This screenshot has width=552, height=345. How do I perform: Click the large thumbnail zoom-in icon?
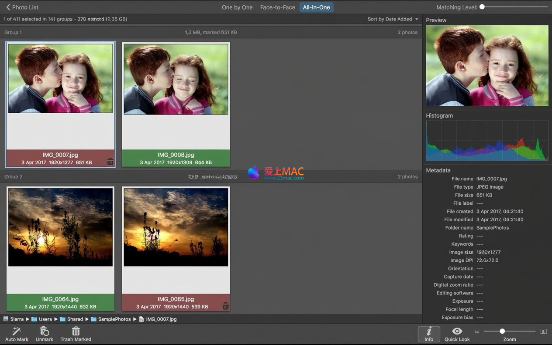[543, 331]
